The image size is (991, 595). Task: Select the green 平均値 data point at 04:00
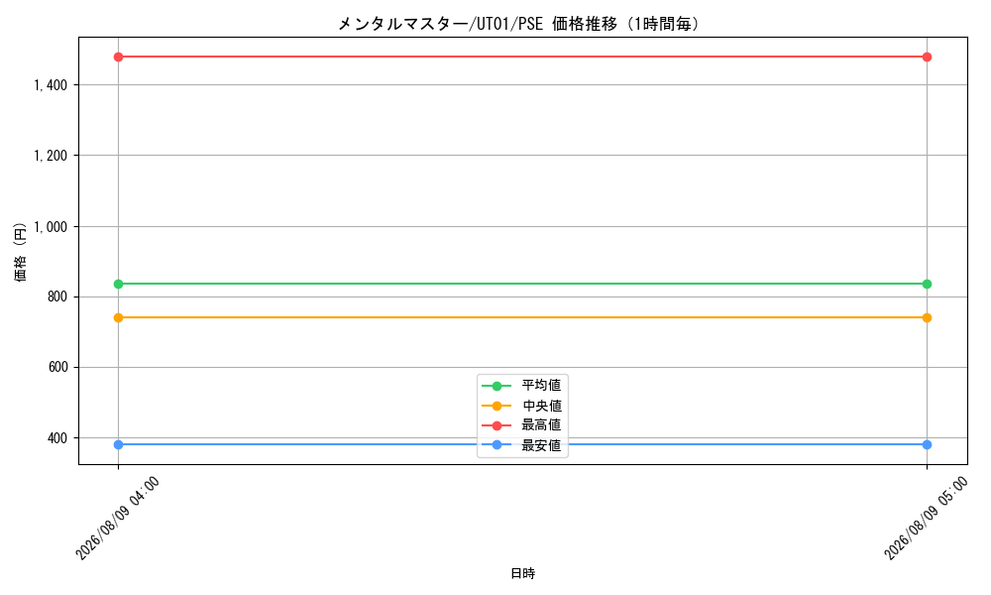118,284
